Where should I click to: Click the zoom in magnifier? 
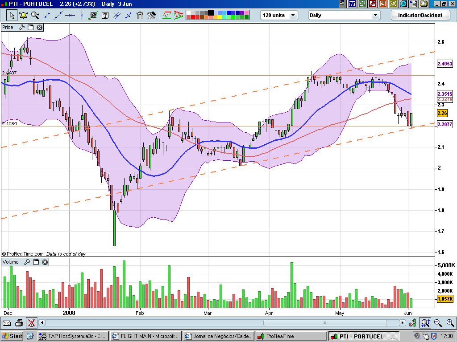[450, 322]
